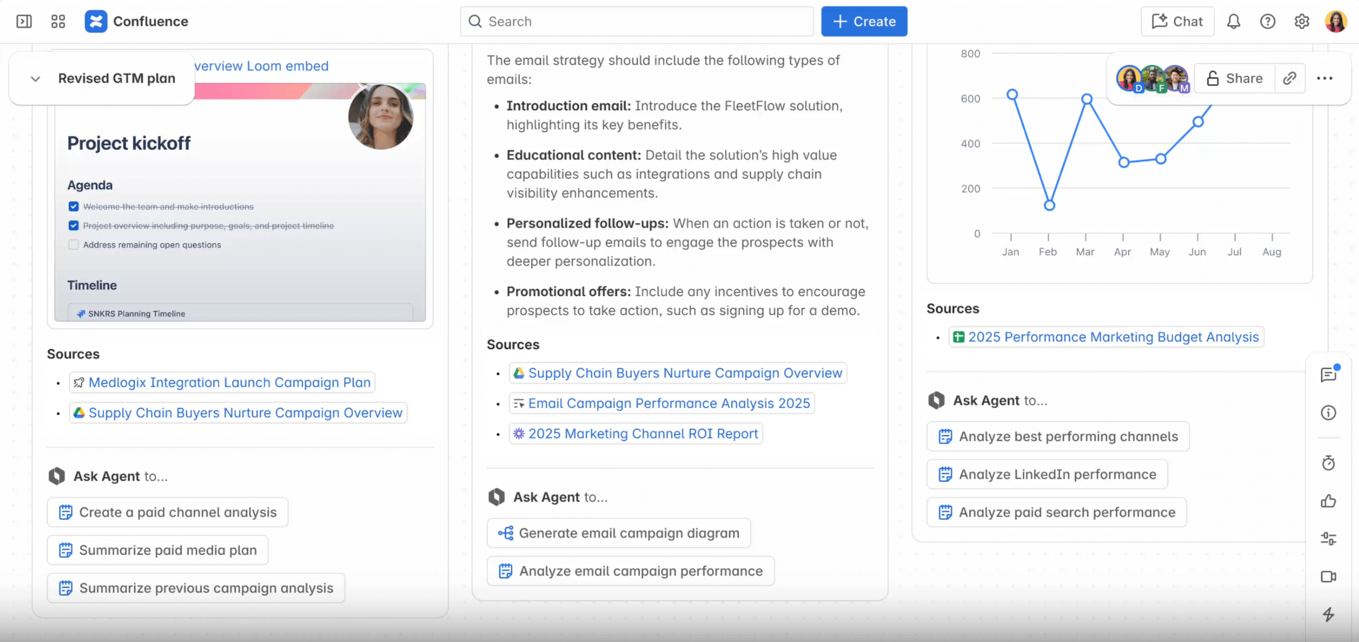The width and height of the screenshot is (1359, 642).
Task: Click Generate email campaign diagram
Action: (618, 533)
